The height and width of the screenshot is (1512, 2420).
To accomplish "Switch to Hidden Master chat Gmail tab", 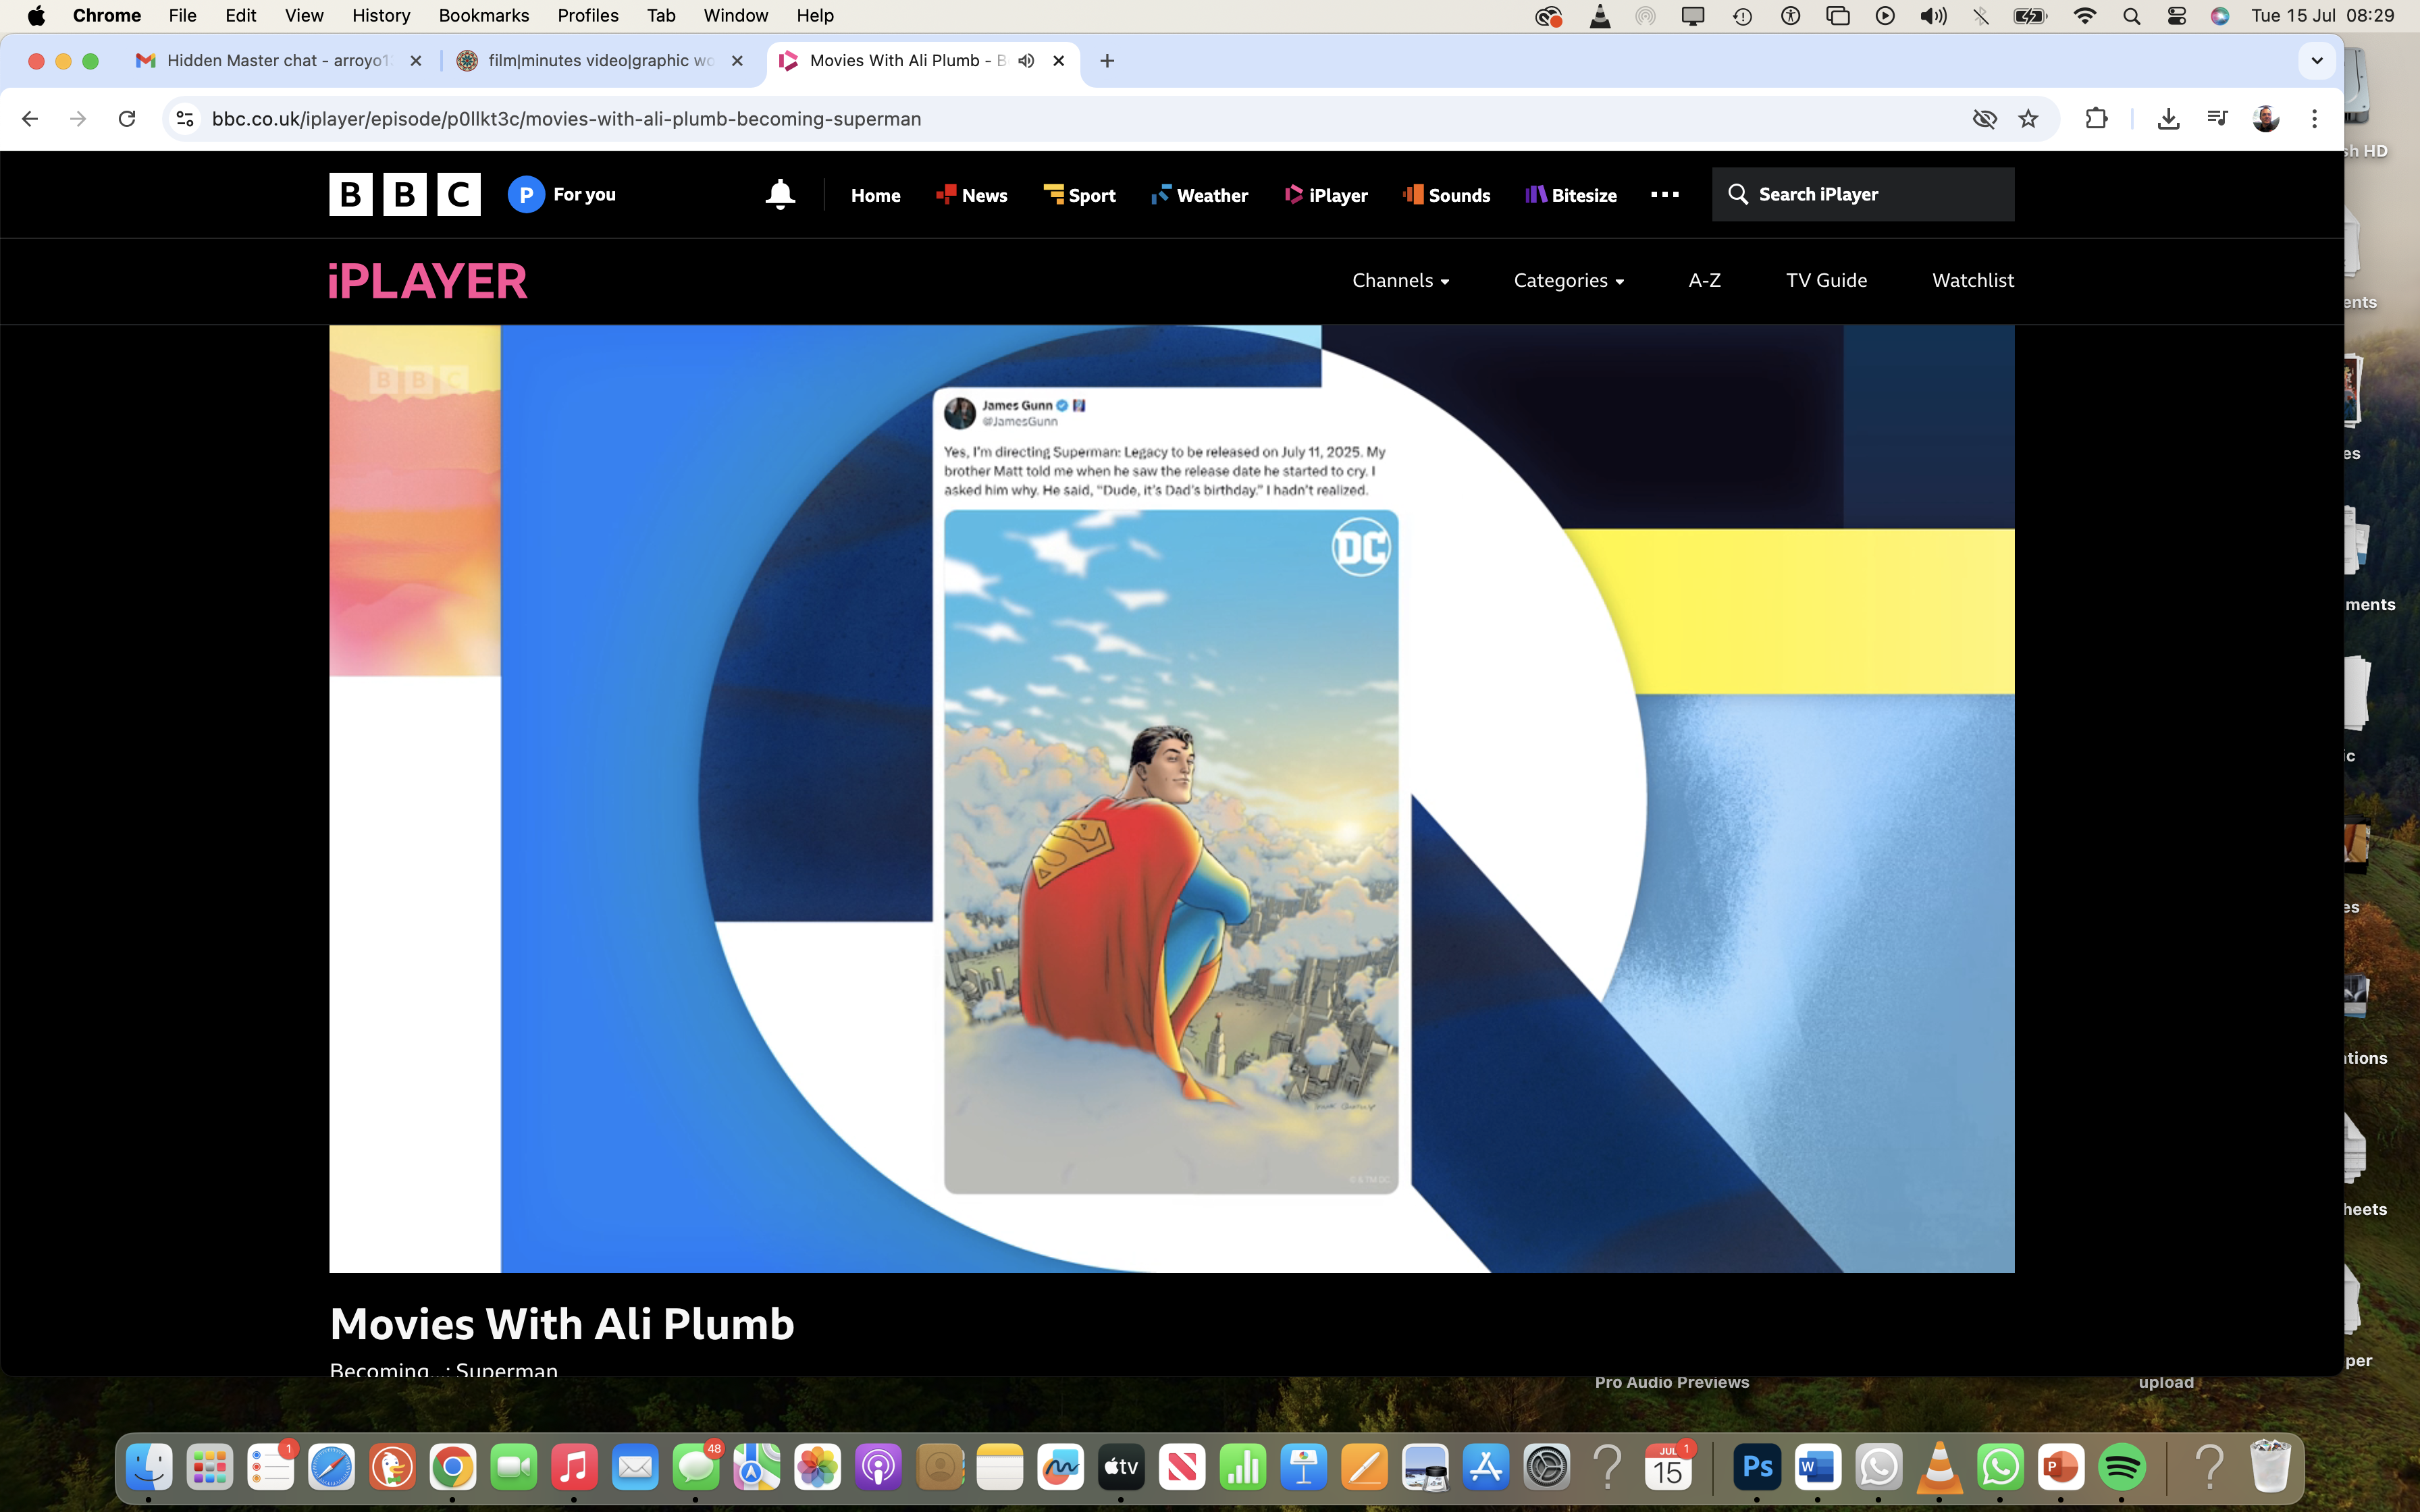I will coord(275,61).
